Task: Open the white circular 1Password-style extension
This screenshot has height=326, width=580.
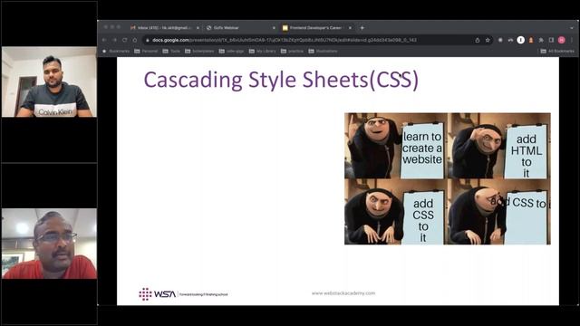Action: pos(520,40)
